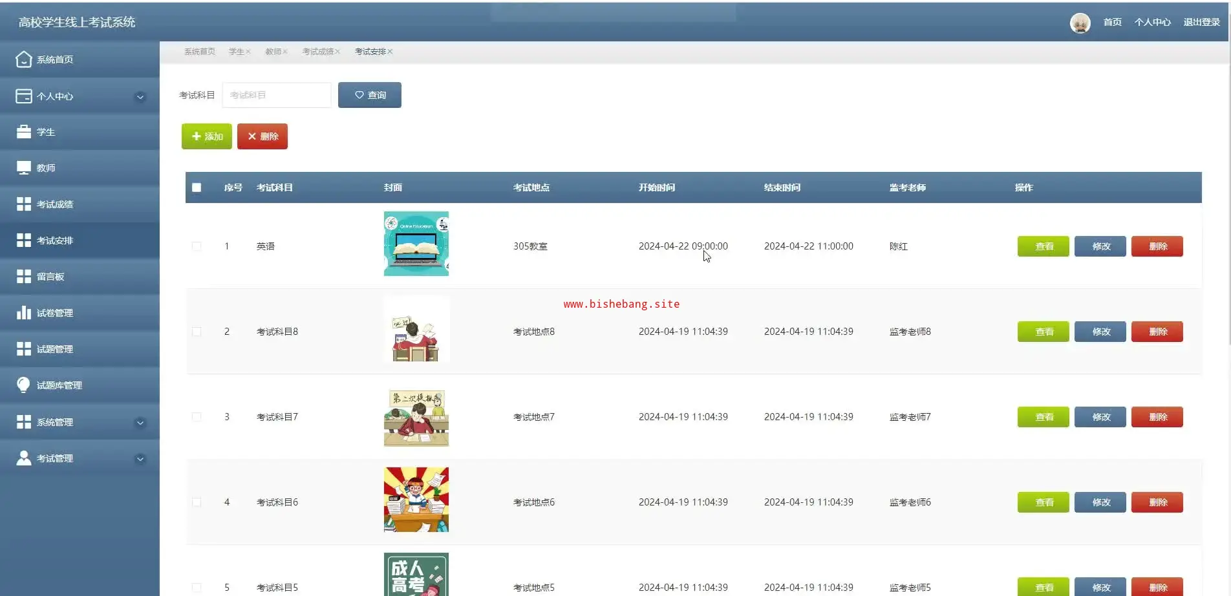
Task: Open 试卷管理 in the sidebar menu
Action: (80, 313)
